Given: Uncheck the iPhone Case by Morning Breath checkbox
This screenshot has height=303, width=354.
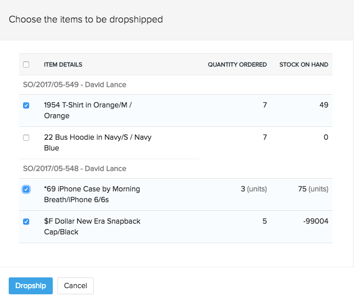Looking at the screenshot, I should tap(26, 189).
